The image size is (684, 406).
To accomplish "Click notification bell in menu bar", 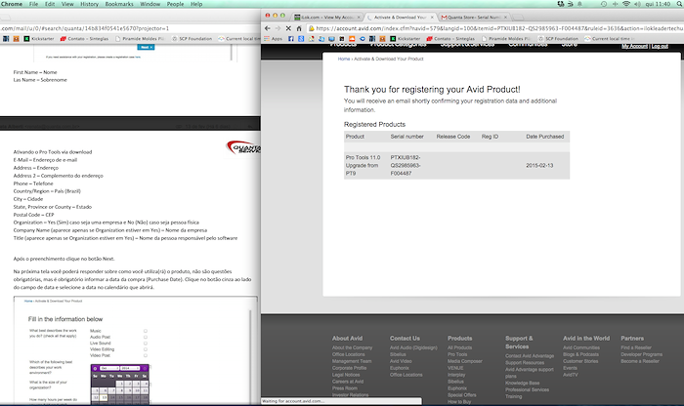I will coord(579,4).
